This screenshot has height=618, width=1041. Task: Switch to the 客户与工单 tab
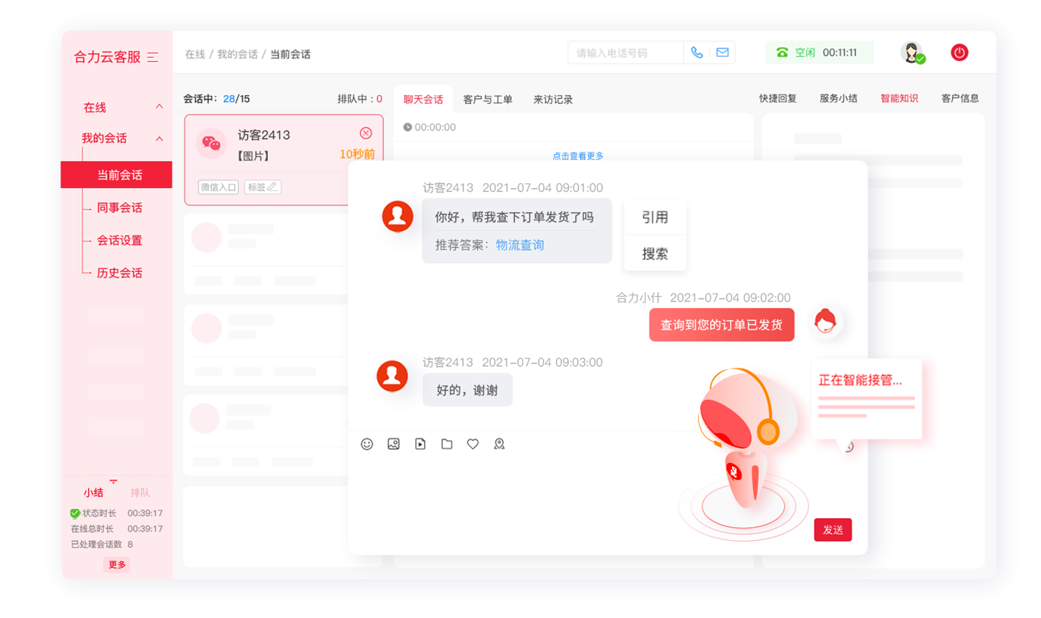(x=487, y=99)
